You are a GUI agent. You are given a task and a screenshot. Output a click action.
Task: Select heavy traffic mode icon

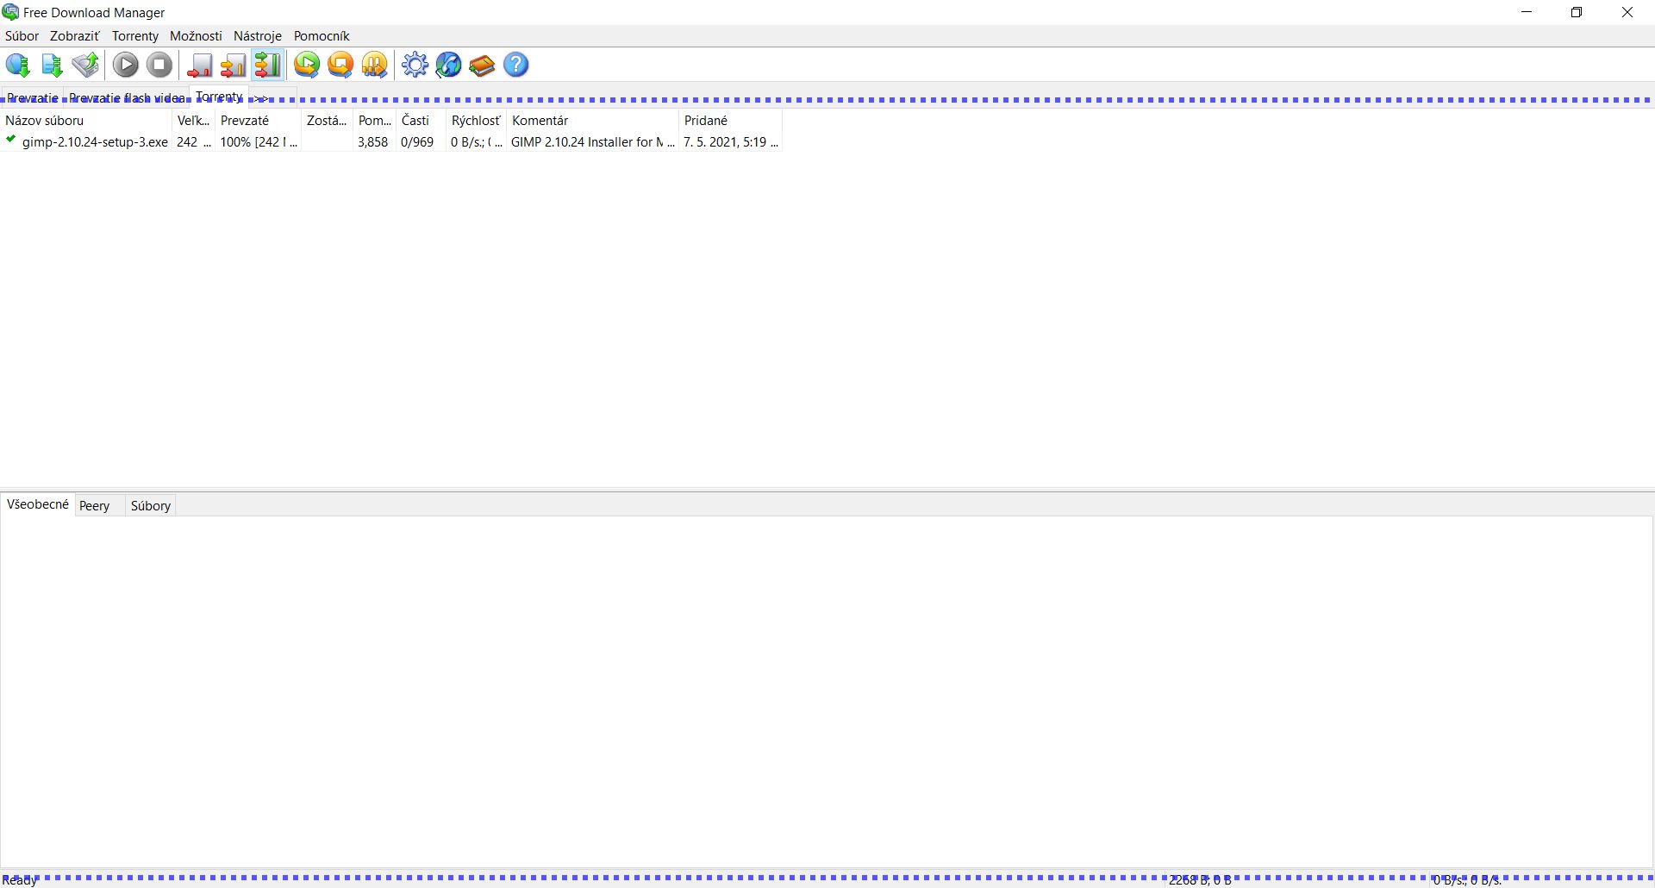[267, 65]
